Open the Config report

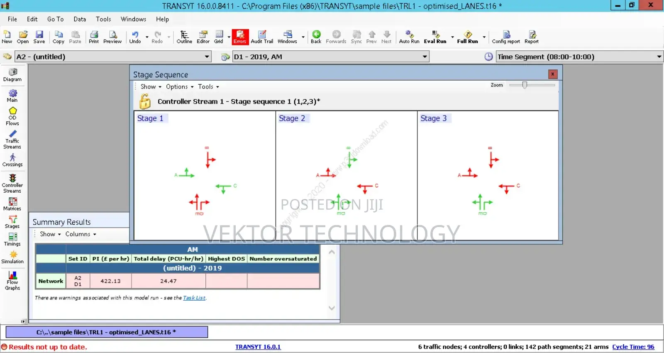(506, 37)
